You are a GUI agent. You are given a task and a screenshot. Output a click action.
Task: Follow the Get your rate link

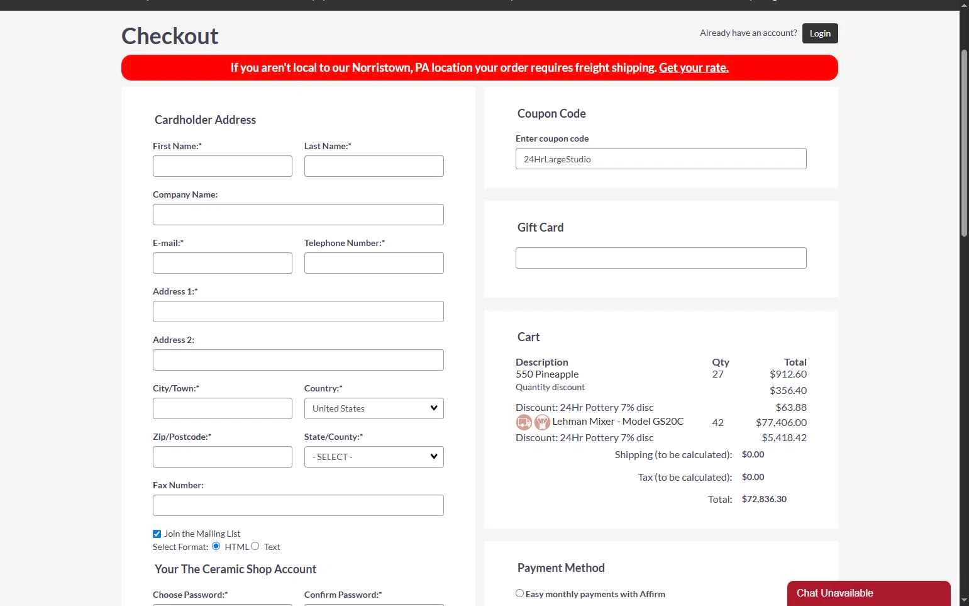tap(694, 67)
